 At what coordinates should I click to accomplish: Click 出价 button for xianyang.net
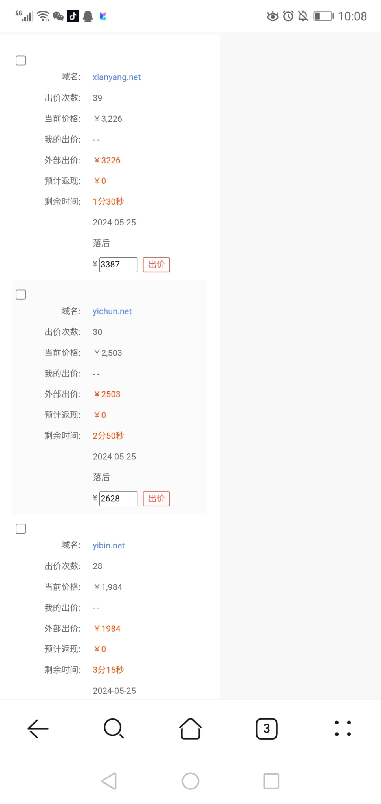coord(156,265)
